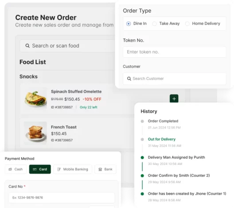Choose Bank payment option
The image size is (234, 208).
pyautogui.click(x=105, y=169)
